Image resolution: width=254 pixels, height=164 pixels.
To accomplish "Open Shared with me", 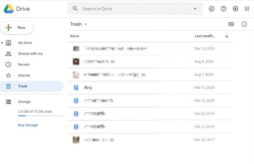I will (30, 54).
